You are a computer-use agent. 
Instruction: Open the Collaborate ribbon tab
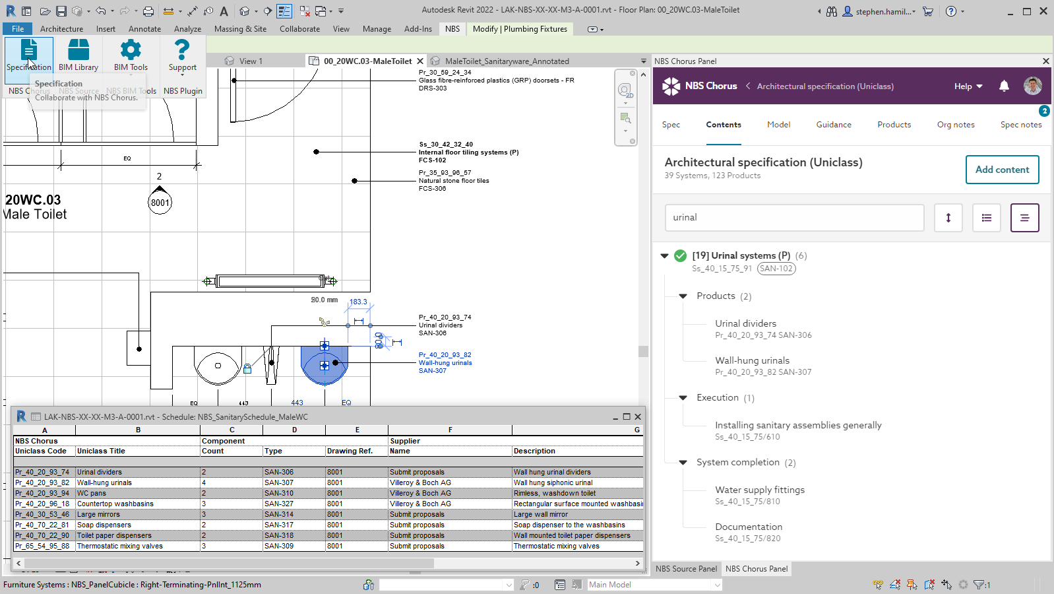299,29
